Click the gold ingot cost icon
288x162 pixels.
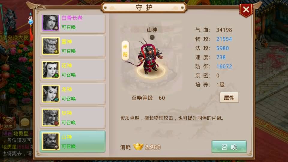pyautogui.click(x=139, y=147)
